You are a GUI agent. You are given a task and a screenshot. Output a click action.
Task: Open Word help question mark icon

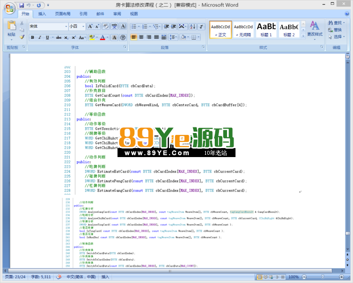[x=347, y=14]
